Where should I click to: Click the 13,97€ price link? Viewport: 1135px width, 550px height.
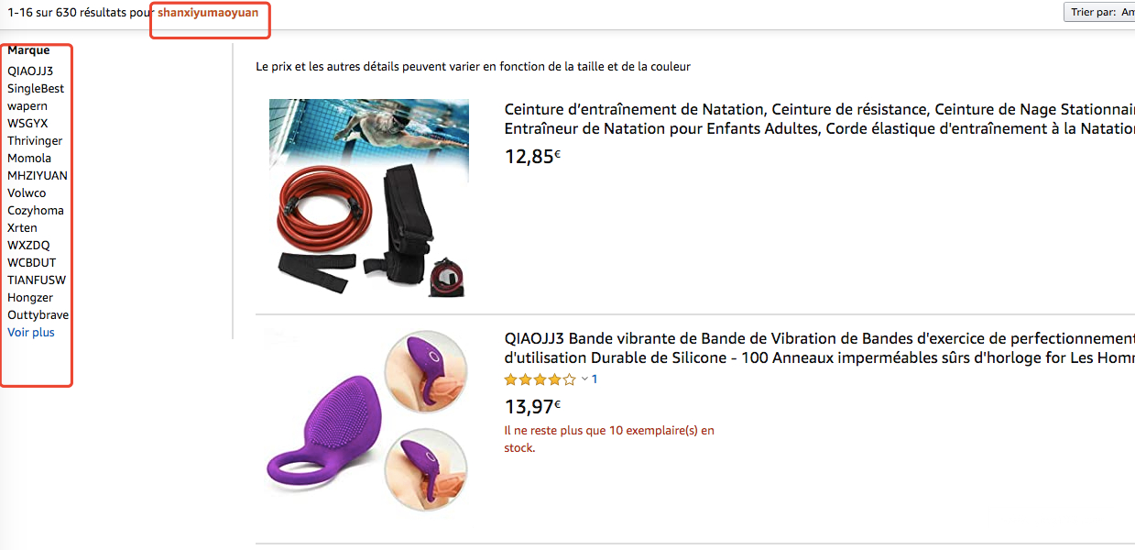(533, 407)
